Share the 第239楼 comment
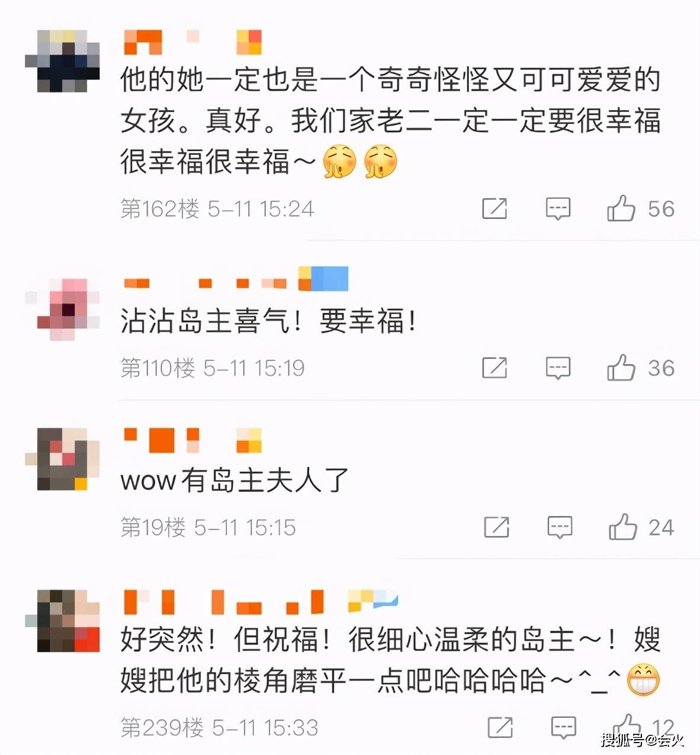Screen dimensions: 700x755 tap(500, 728)
